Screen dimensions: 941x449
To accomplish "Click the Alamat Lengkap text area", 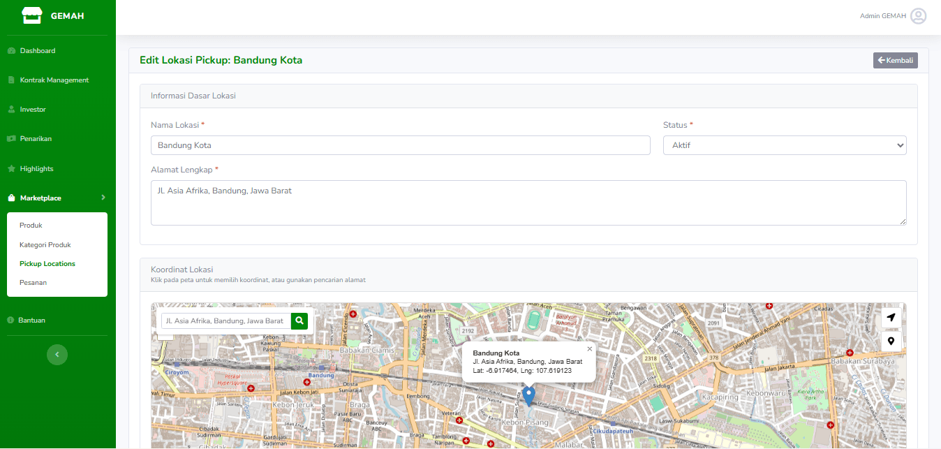I will click(528, 203).
